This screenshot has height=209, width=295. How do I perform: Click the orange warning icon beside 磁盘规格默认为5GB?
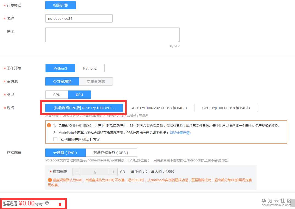(x=50, y=180)
